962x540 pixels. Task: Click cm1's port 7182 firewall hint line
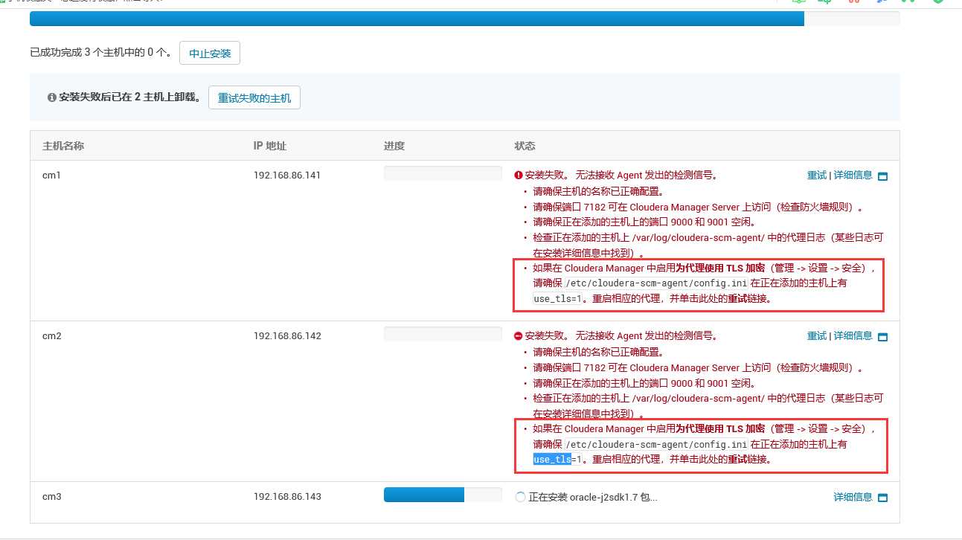[x=699, y=207]
